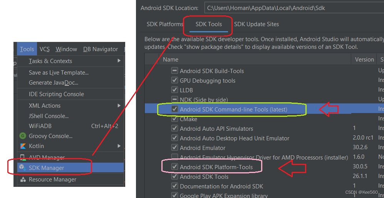This screenshot has width=384, height=198.
Task: Switch to the SDK Platforms tab
Action: [165, 24]
